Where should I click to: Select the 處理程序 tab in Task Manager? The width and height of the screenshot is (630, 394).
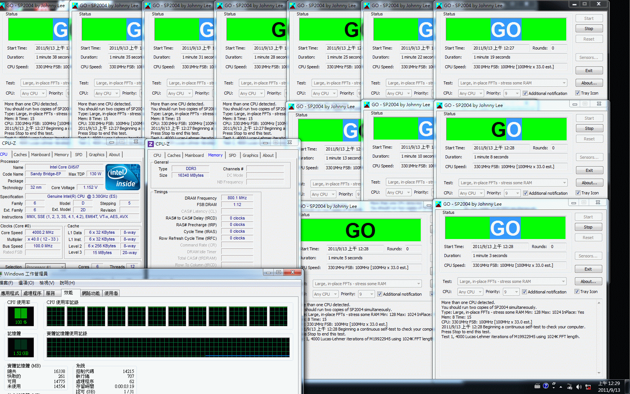(33, 293)
